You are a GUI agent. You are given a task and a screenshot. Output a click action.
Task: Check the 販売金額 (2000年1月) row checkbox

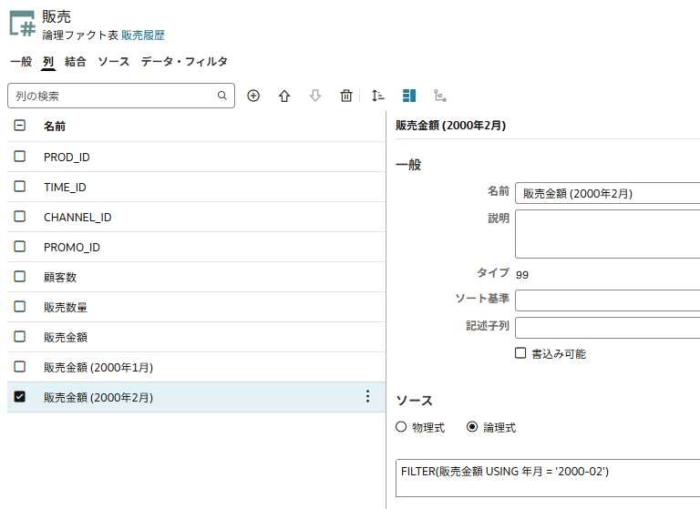(x=20, y=367)
